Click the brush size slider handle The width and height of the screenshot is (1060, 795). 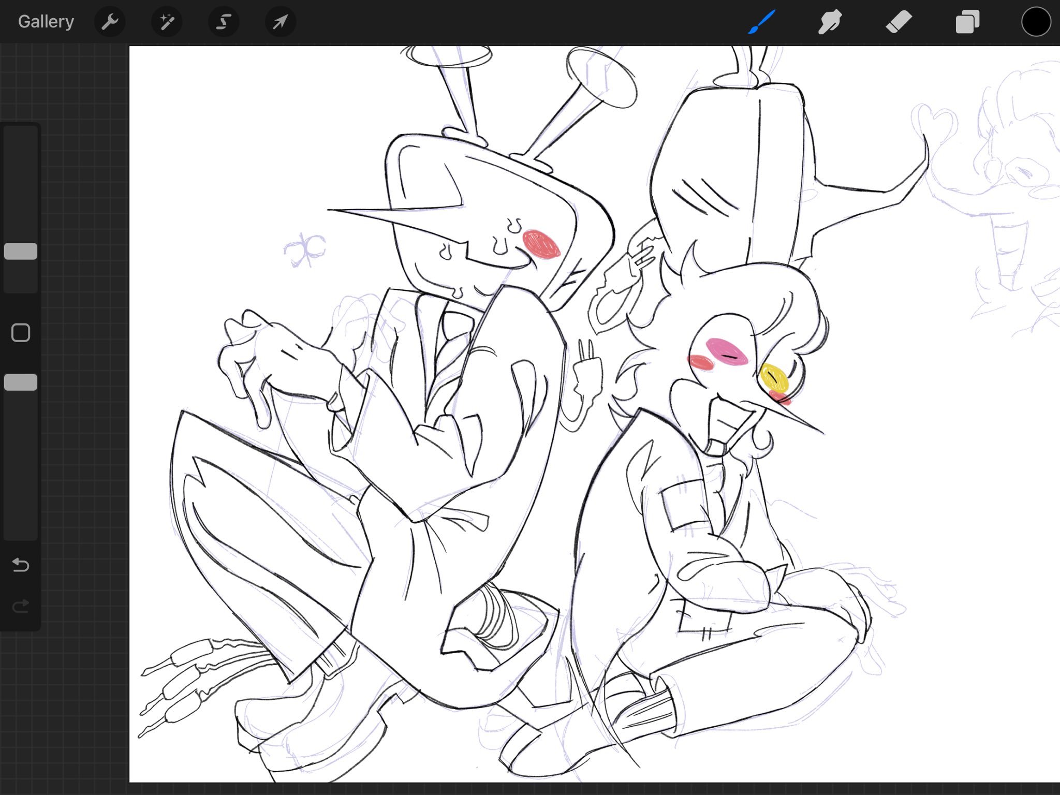21,251
